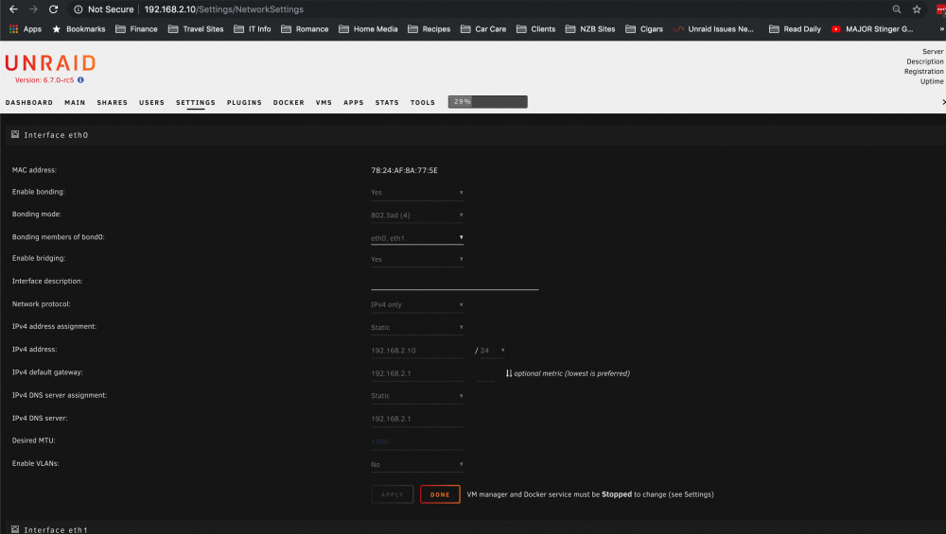
Task: Open the Romance bookmarks folder
Action: tap(305, 29)
